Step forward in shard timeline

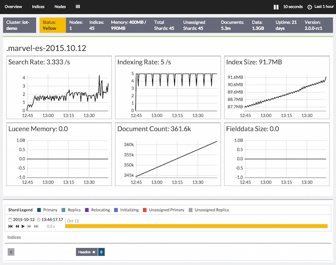coord(29,226)
